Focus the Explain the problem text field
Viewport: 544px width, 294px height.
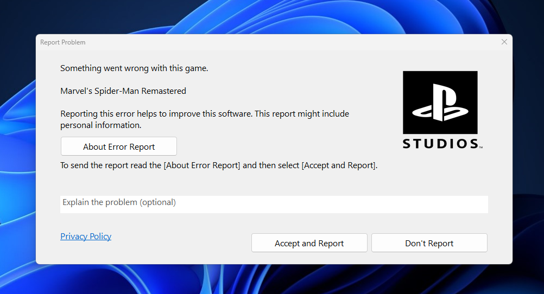(x=274, y=204)
